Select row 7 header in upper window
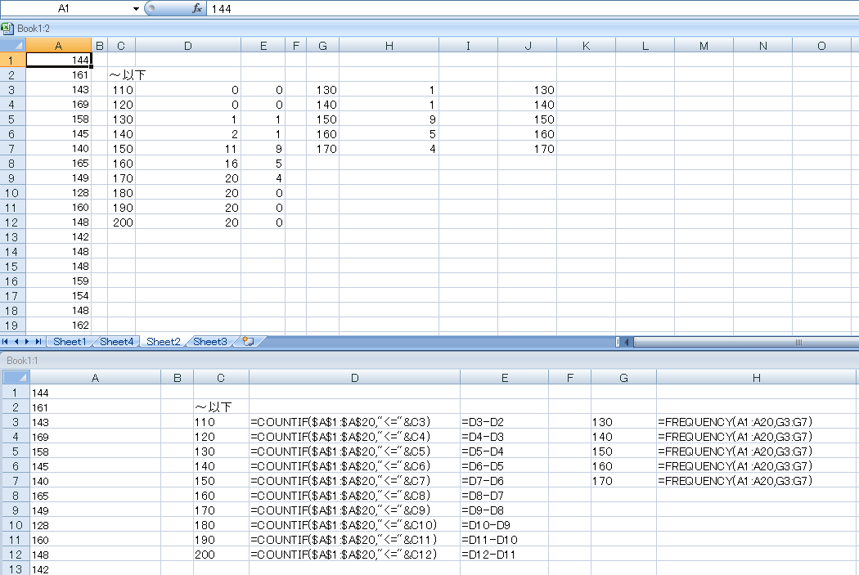The image size is (859, 575). click(12, 149)
